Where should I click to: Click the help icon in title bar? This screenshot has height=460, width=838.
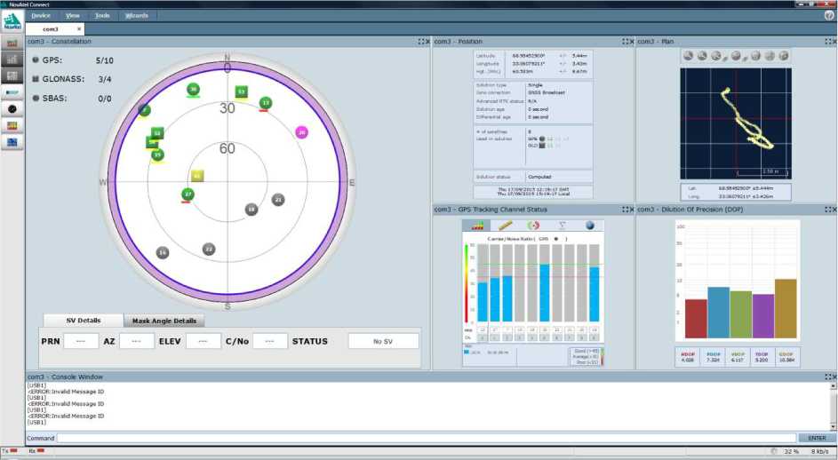pos(828,15)
